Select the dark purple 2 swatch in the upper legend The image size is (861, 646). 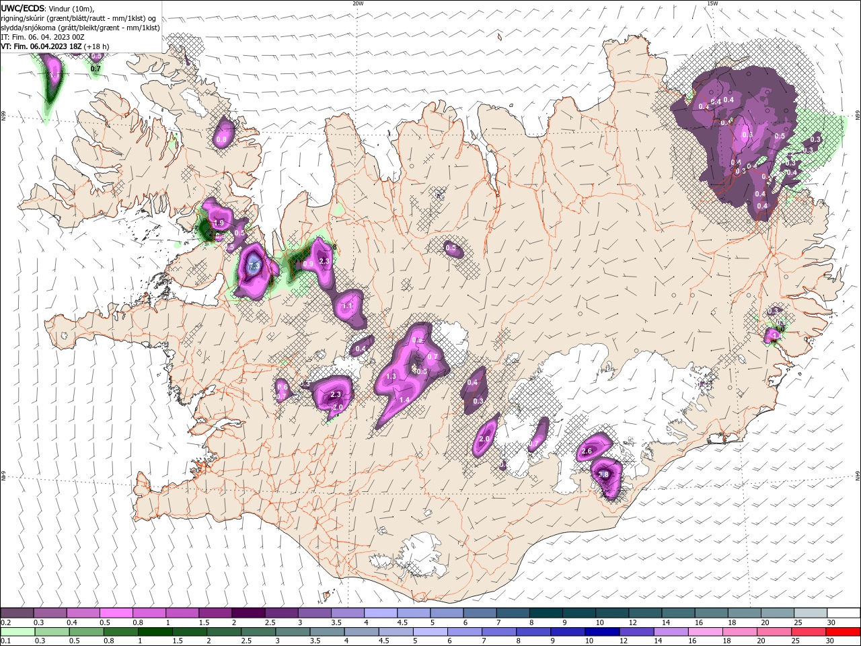[x=248, y=613]
